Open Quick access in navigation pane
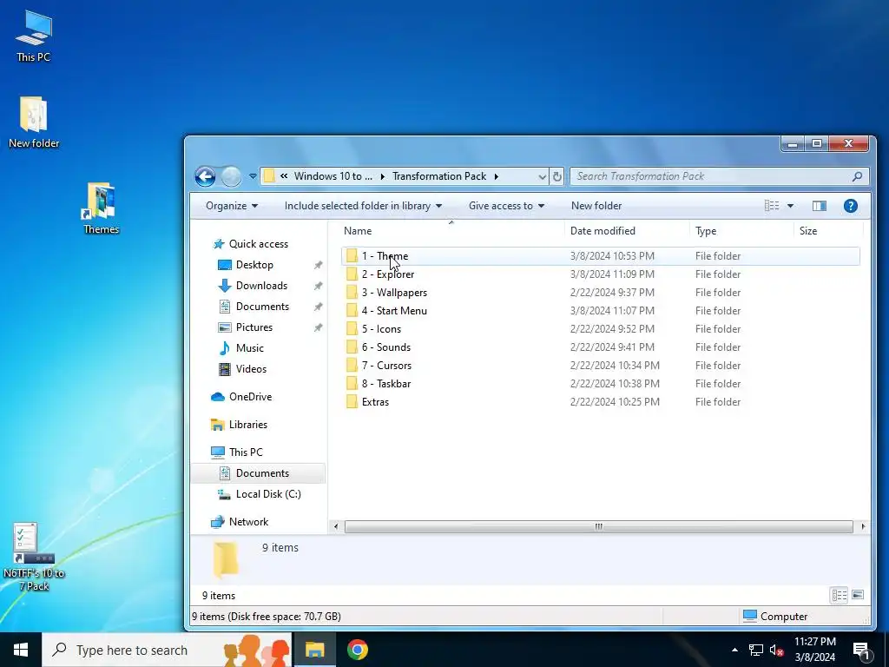This screenshot has height=667, width=889. point(250,244)
